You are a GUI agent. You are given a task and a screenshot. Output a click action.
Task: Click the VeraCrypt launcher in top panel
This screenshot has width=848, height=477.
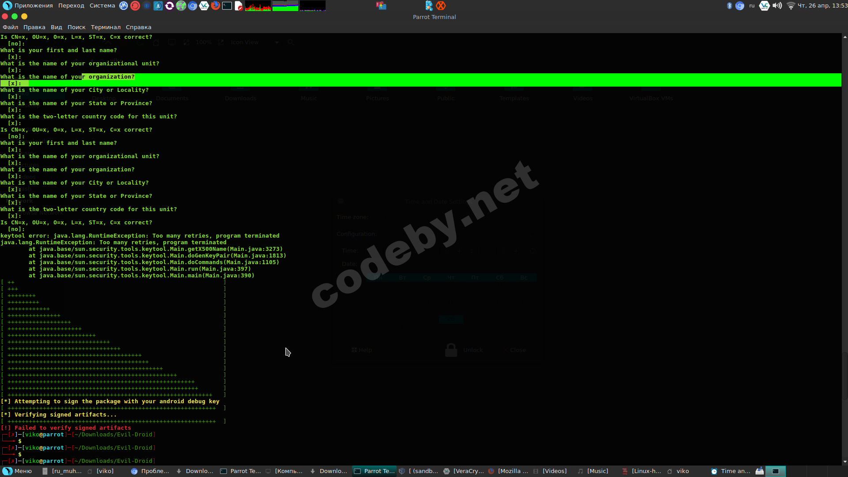coord(204,6)
